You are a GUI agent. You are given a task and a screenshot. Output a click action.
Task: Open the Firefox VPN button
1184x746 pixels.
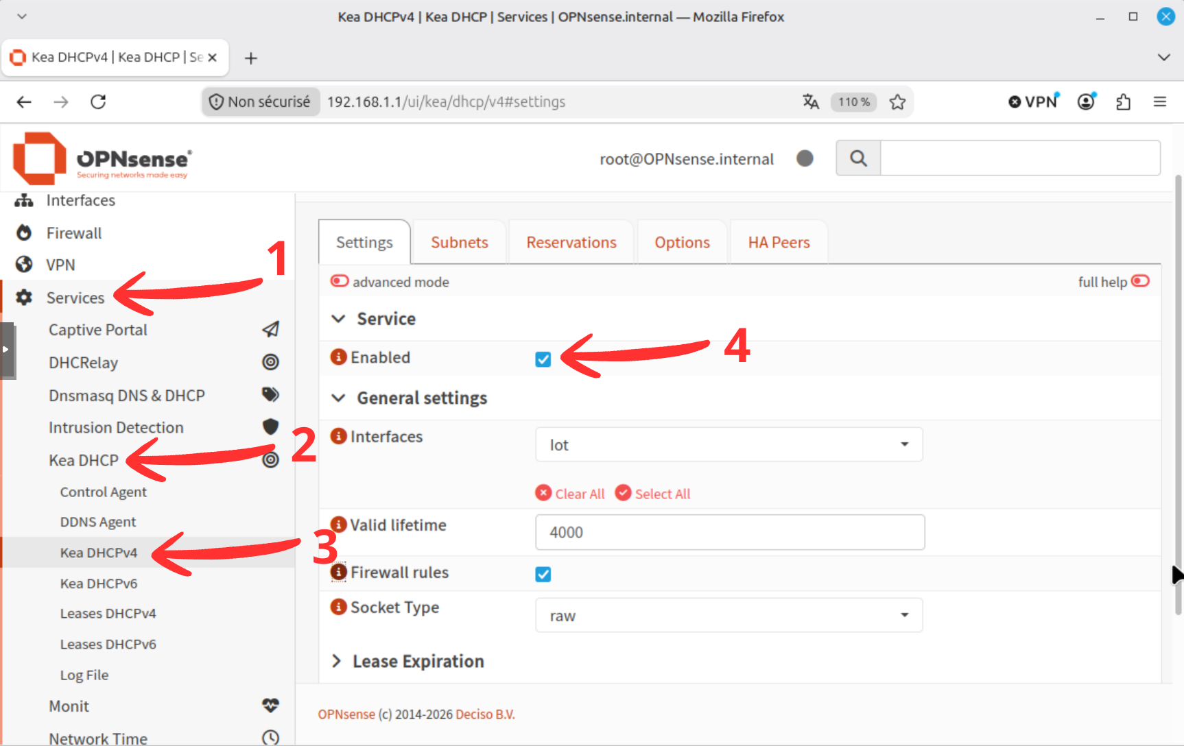coord(1034,102)
